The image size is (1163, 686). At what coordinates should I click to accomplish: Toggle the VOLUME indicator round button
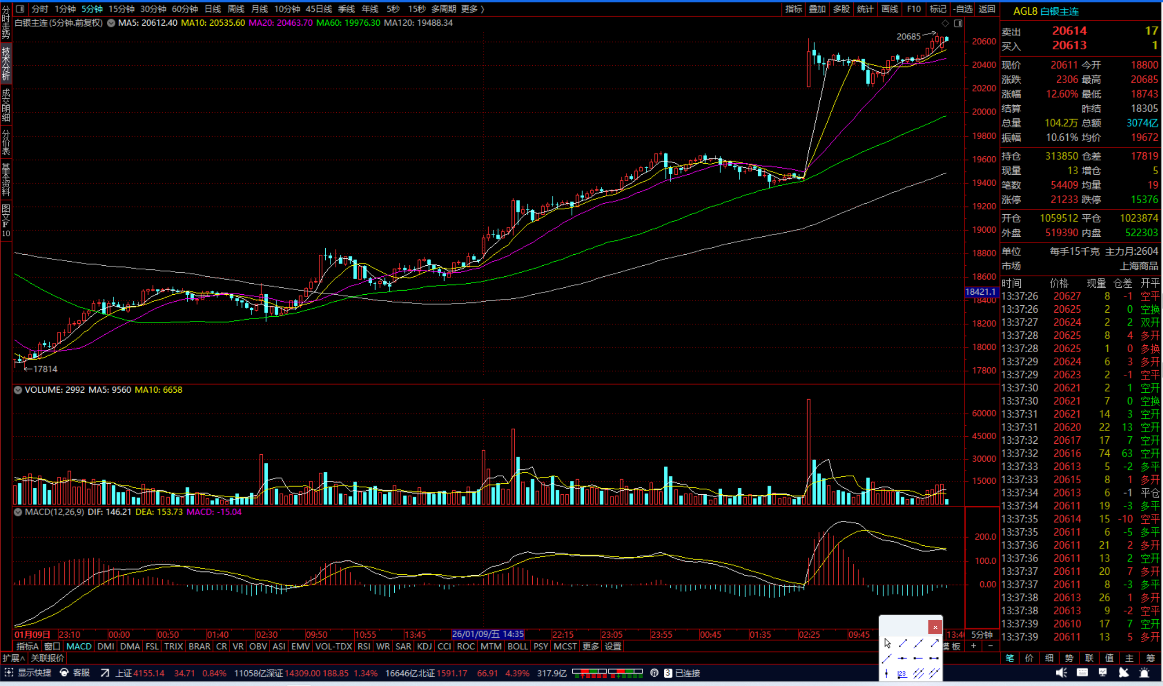(x=18, y=390)
